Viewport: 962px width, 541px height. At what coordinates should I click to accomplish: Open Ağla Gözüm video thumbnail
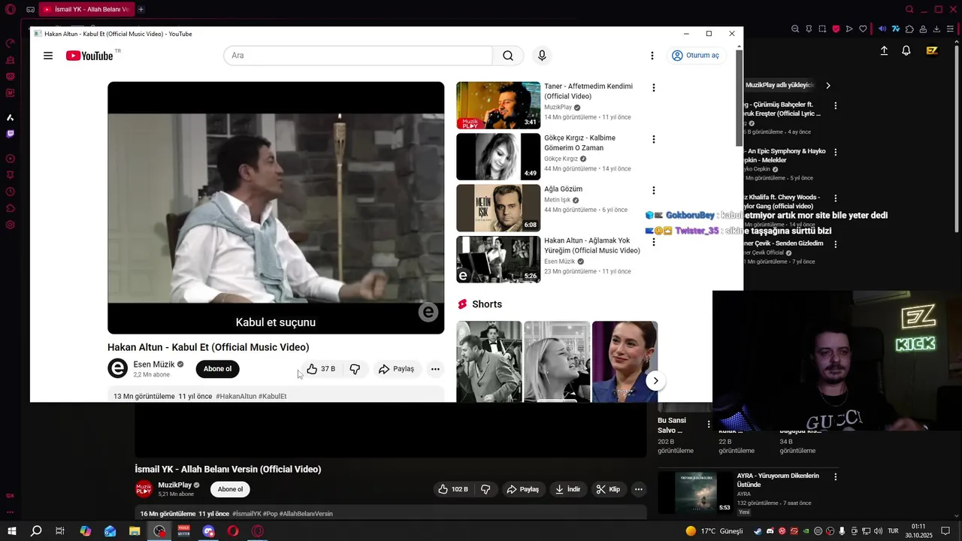pos(498,208)
